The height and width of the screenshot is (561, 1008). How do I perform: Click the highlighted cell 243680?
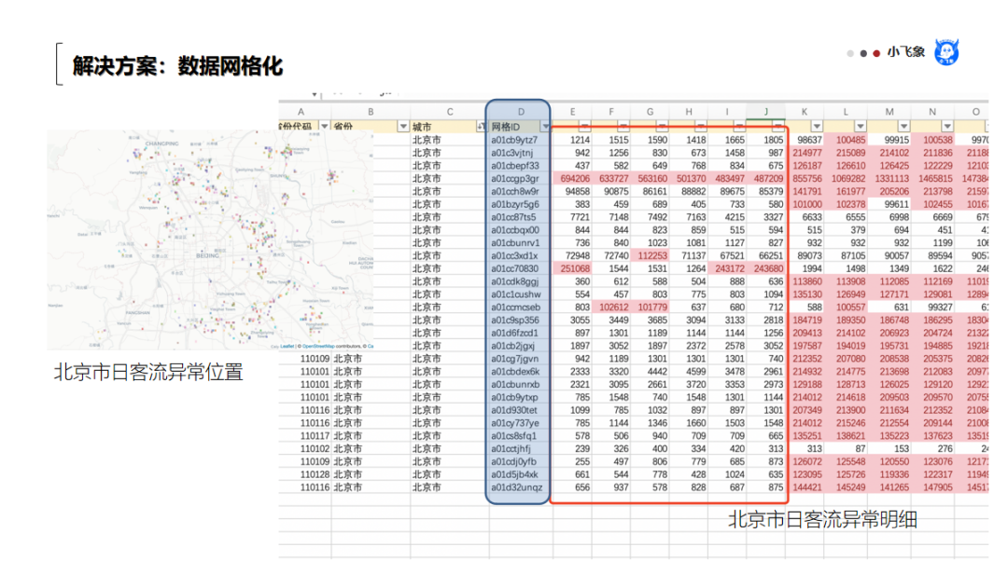[765, 268]
